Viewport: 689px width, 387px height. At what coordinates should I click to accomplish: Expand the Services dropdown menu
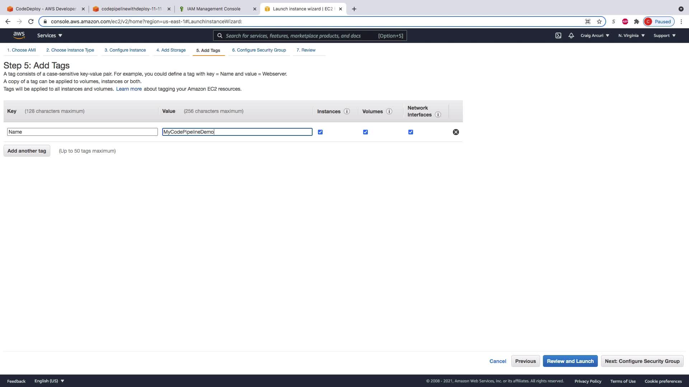[x=50, y=35]
